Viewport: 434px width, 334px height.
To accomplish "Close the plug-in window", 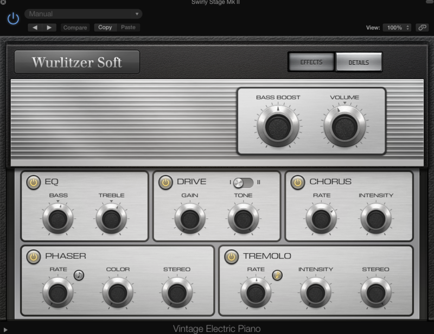I will pos(3,2).
